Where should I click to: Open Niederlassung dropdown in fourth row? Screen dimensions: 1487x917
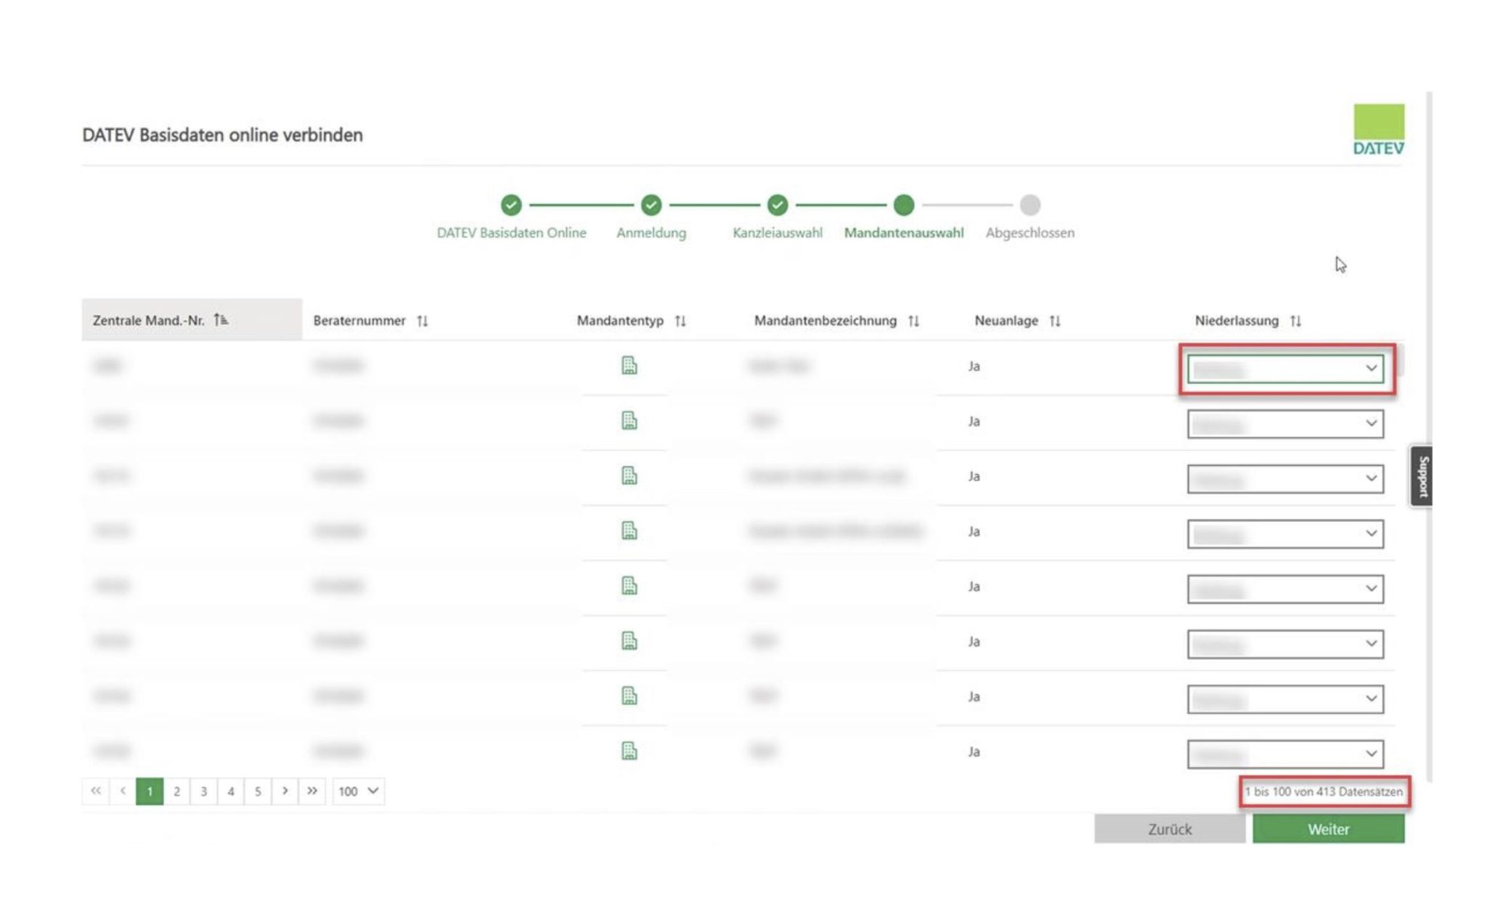[1285, 534]
